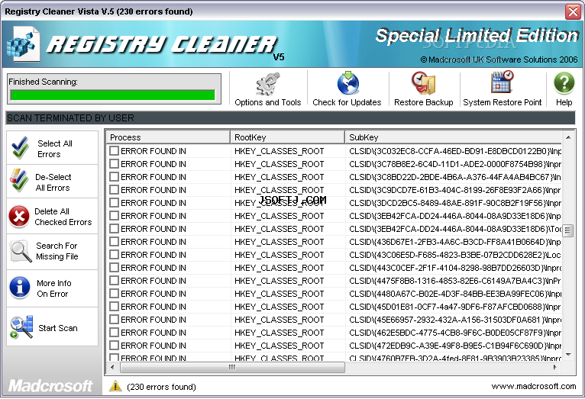Open Restore Backup clock-folder icon
Viewport: 585px width, 399px height.
click(423, 83)
